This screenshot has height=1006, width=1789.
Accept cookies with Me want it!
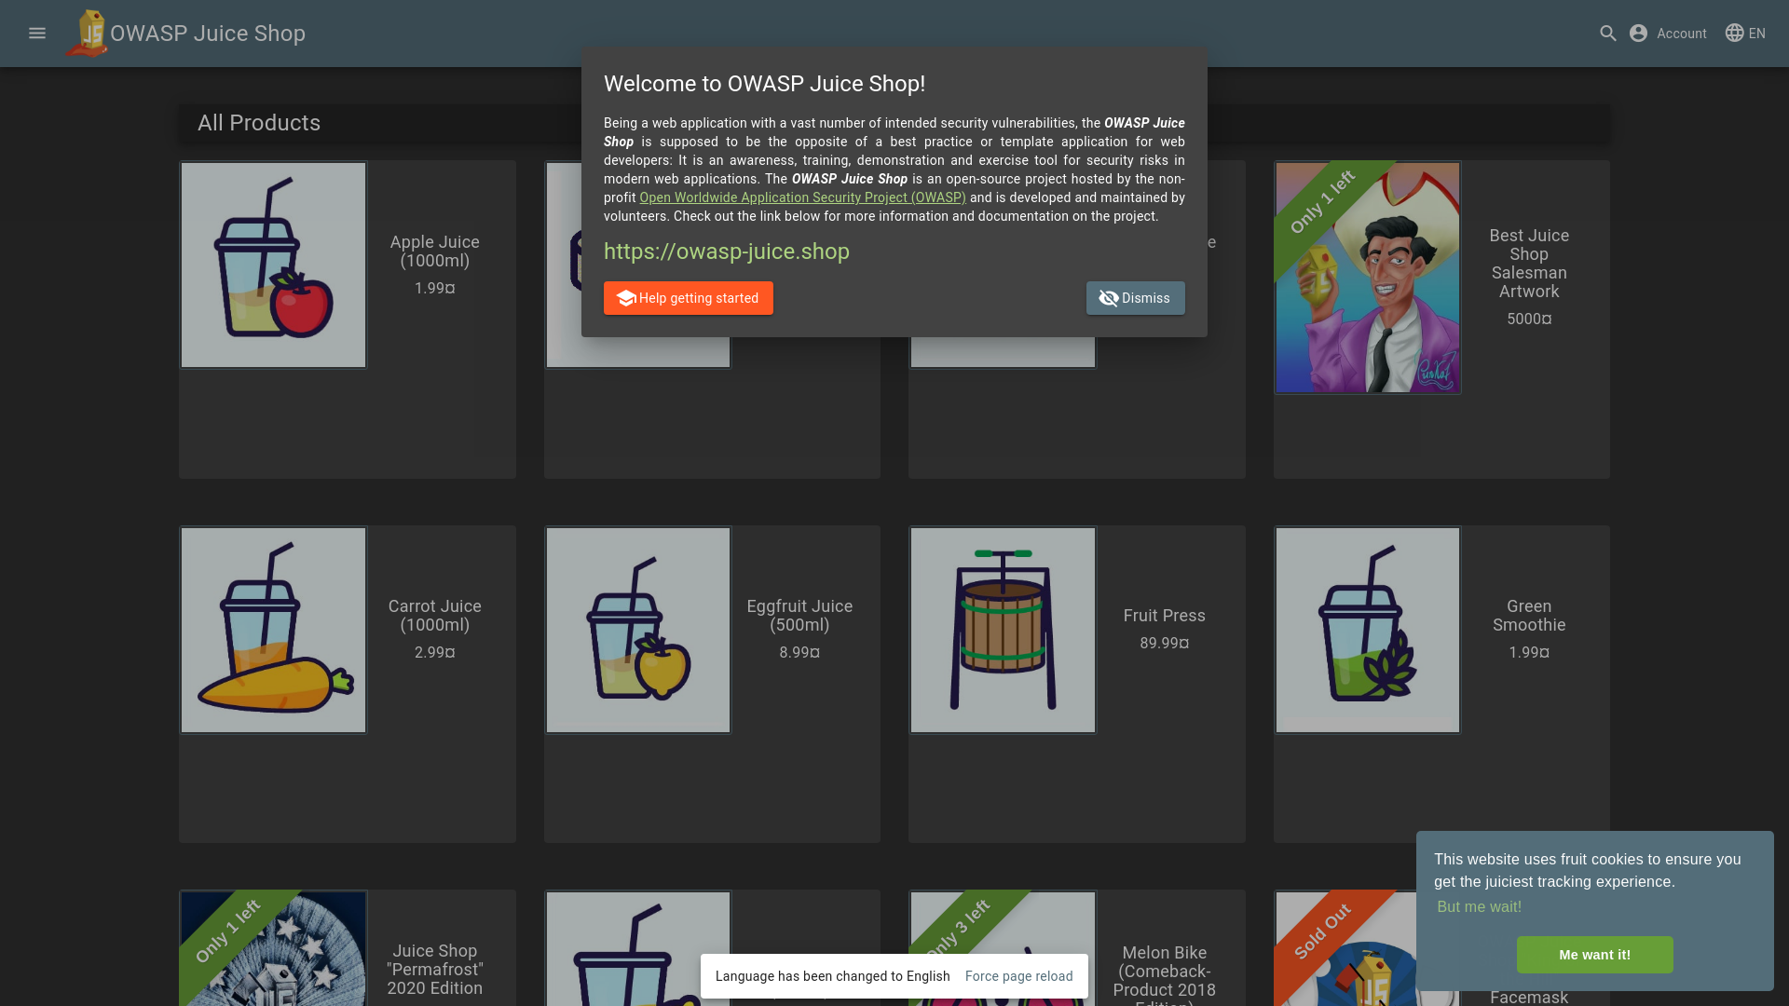click(1594, 955)
